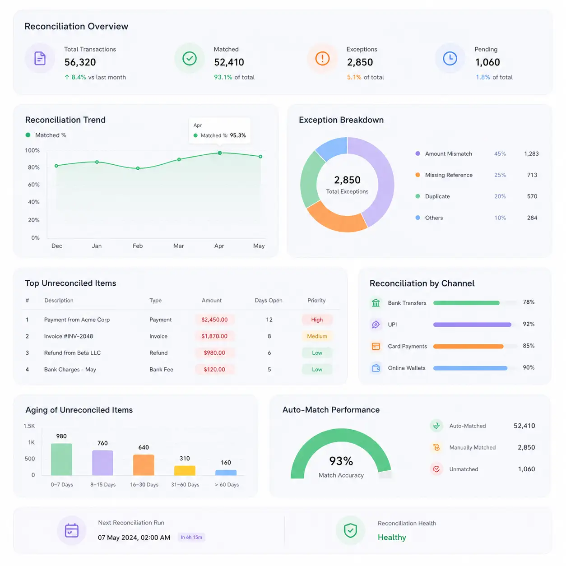Click the Amount Mismatch purple legend dot
The image size is (566, 566).
pos(418,153)
